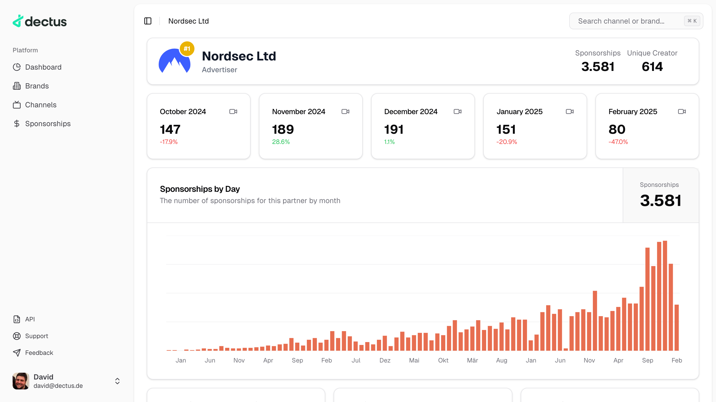716x402 pixels.
Task: Open Dashboard from the sidebar
Action: [43, 67]
